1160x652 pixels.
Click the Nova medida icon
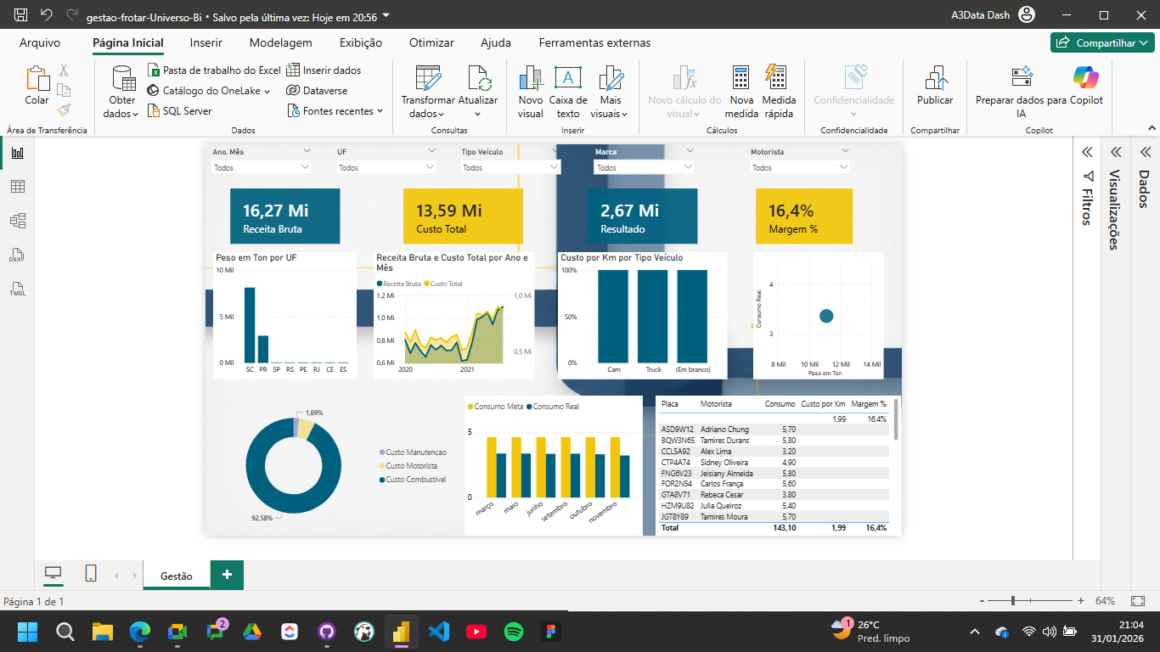[x=741, y=80]
